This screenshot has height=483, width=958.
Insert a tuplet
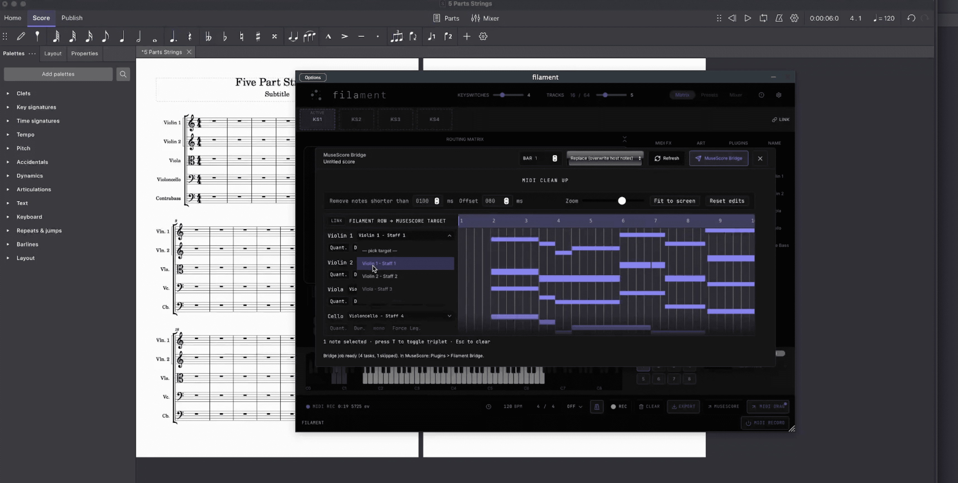pyautogui.click(x=396, y=37)
